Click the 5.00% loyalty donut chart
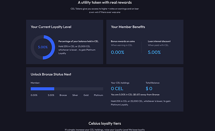Viewport: 215px width, 131px height. 43,47
